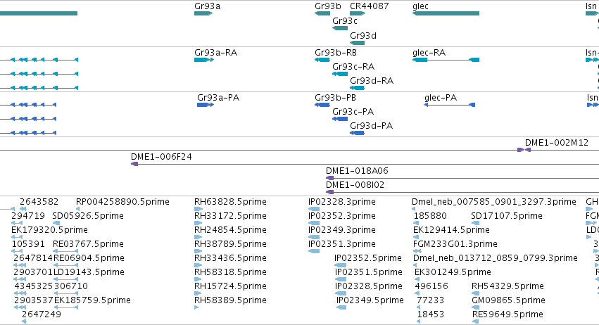Select the Gr93b-RB transcript glyph
This screenshot has height=325, width=599.
[x=322, y=60]
